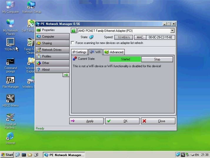Click the Close button with red X
Viewport: 210px width, 158px height.
pyautogui.click(x=158, y=121)
